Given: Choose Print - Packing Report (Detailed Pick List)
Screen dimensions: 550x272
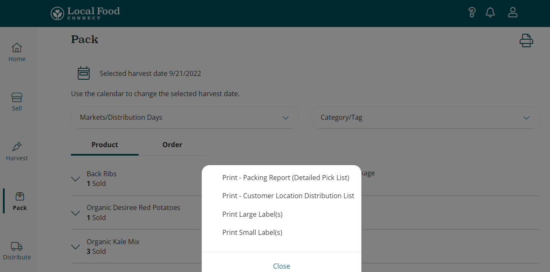Looking at the screenshot, I should 286,178.
